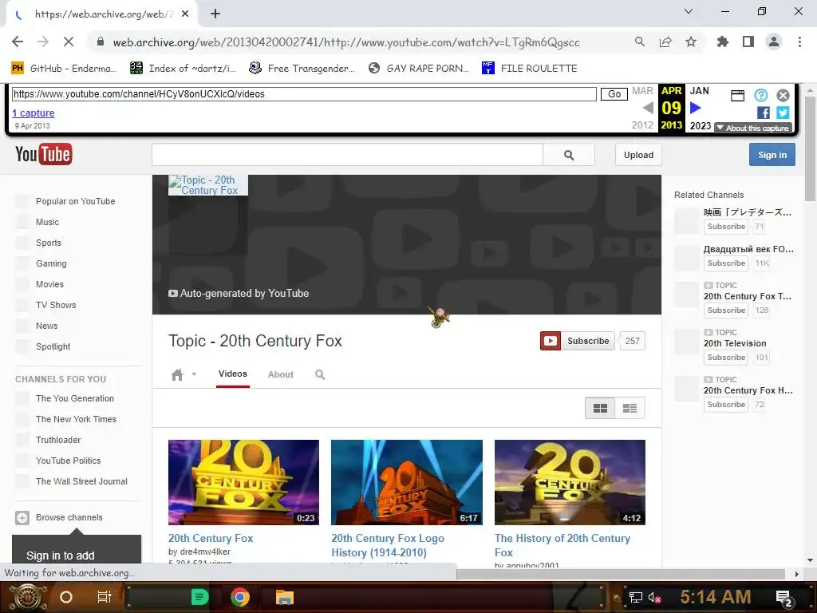Open Popular on YouTube sidebar link

[76, 201]
